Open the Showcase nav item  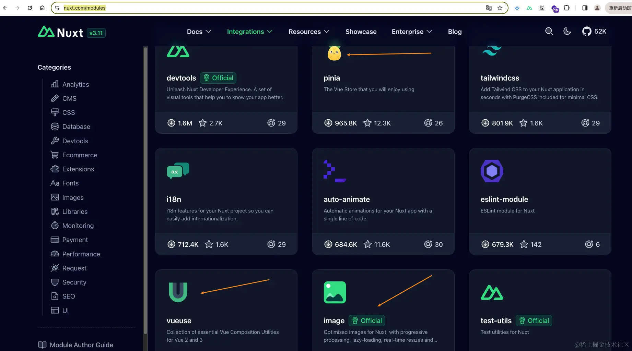point(361,32)
